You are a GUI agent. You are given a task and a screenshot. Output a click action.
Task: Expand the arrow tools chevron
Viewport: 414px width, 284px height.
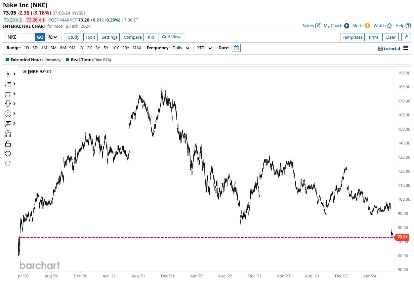pos(15,104)
